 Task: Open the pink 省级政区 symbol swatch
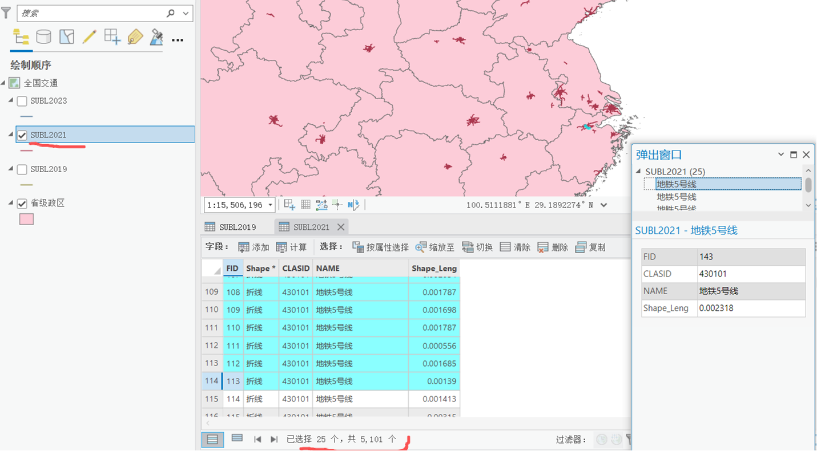[26, 219]
